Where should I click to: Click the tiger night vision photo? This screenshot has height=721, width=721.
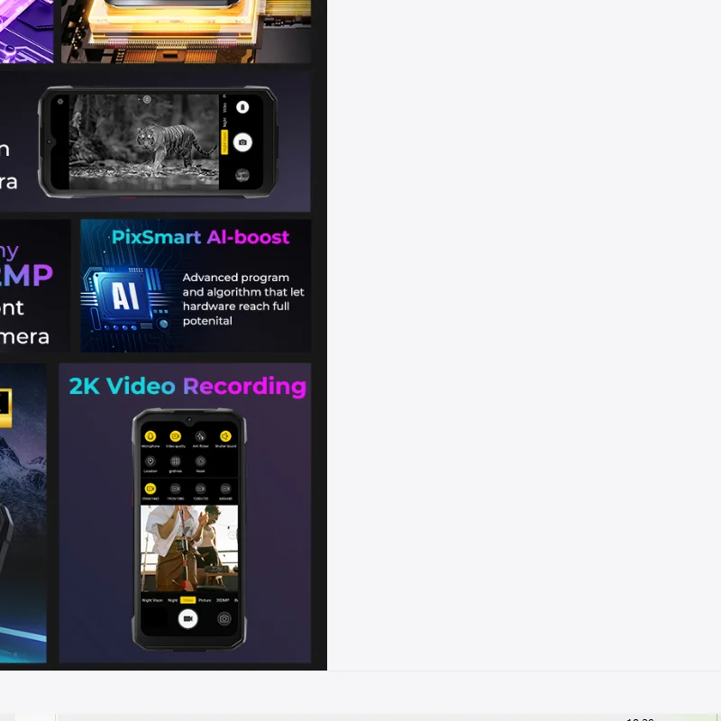click(144, 141)
